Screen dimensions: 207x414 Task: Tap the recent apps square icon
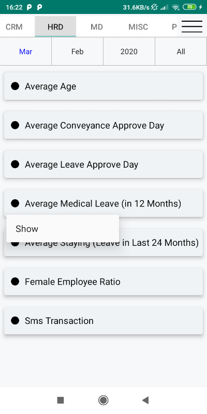[61, 400]
